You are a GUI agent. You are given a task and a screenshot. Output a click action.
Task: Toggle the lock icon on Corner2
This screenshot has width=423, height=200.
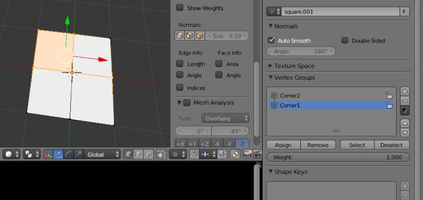(389, 96)
